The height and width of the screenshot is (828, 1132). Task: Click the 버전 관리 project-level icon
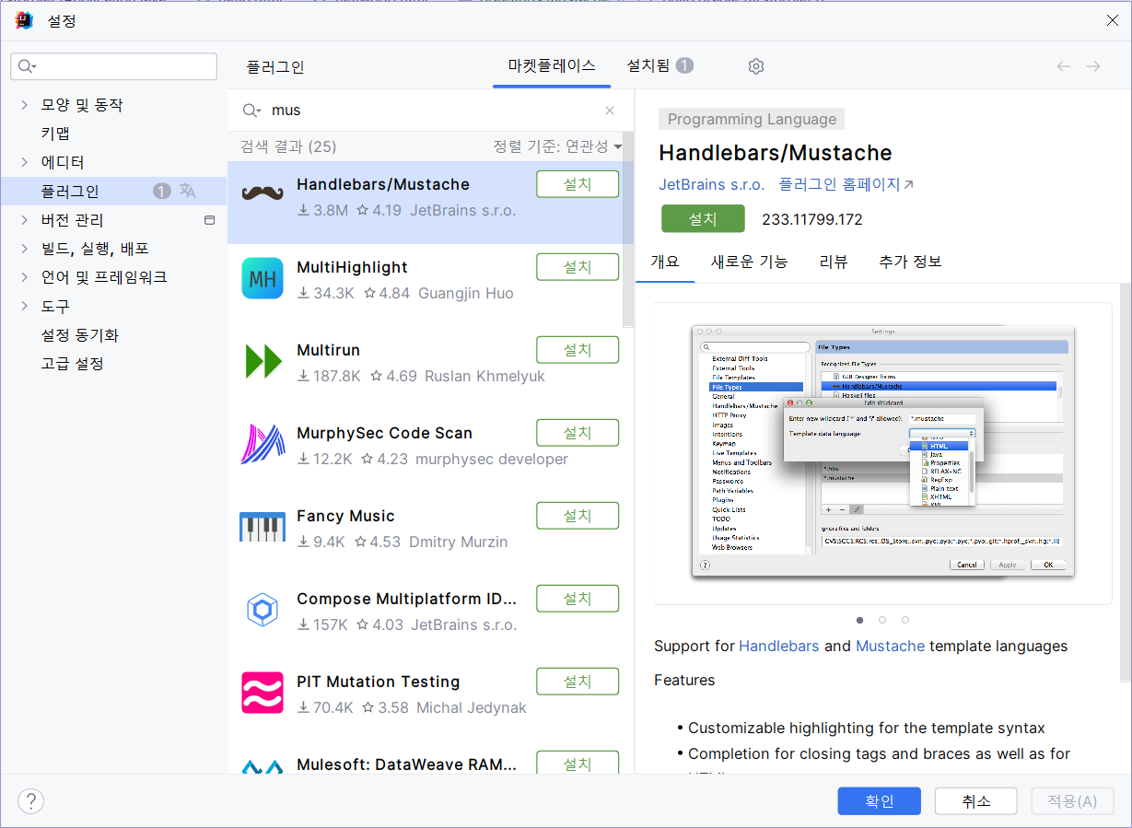click(209, 220)
